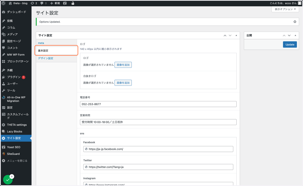303x186 pixels.
Task: Click 画像を追加 under ロゴ
Action: 123,65
